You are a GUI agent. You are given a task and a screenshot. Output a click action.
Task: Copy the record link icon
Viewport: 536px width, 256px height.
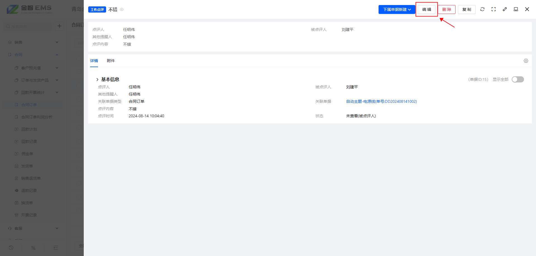(x=505, y=9)
